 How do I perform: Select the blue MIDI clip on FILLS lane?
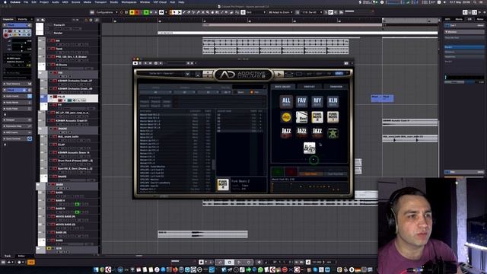pyautogui.click(x=382, y=98)
